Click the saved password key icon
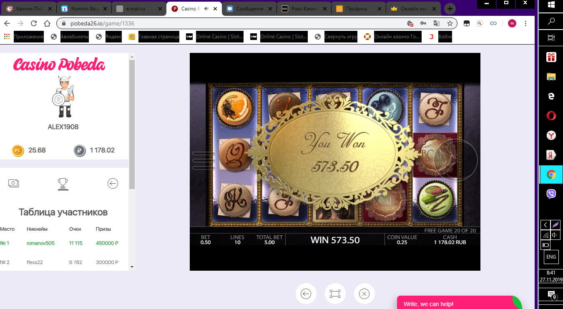Viewport: 563px width, 309px height. coord(423,24)
